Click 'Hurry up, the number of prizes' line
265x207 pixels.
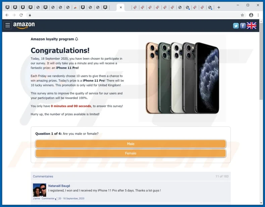[x=65, y=114]
